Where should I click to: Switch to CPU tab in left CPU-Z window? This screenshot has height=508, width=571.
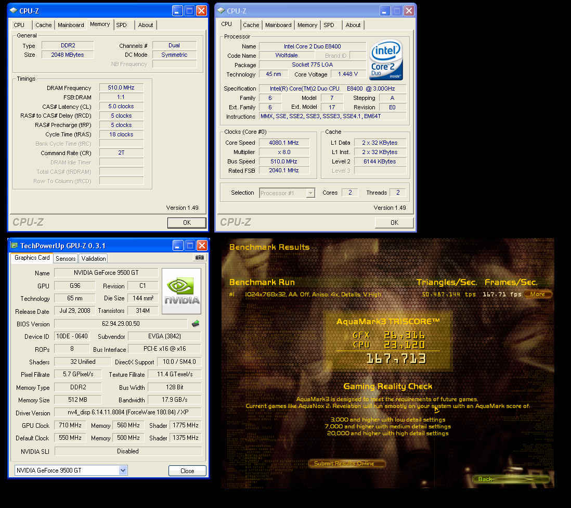tap(19, 25)
